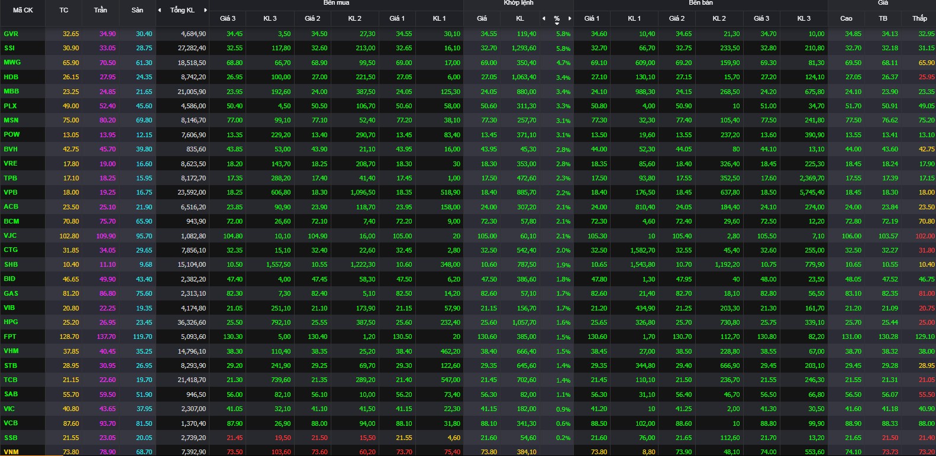This screenshot has height=456, width=936.
Task: Click the left arrow beside Tổng KL
Action: click(159, 10)
